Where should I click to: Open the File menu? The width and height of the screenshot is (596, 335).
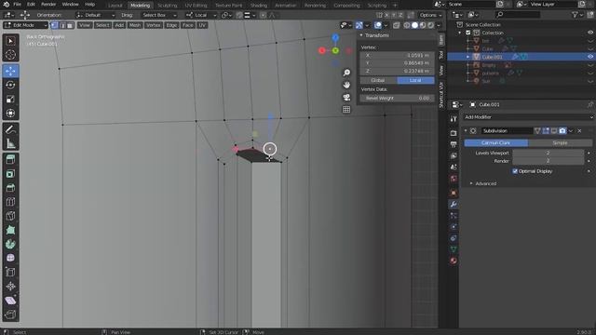click(17, 5)
